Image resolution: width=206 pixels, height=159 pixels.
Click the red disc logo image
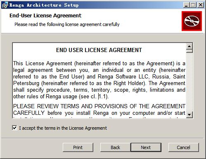[192, 21]
